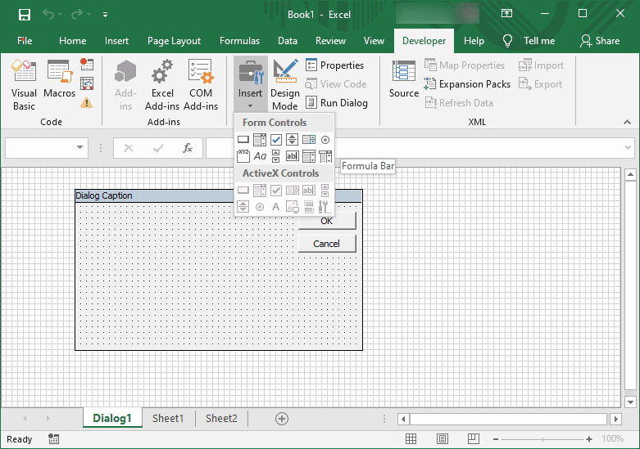Click the Macro Security warning icon
Image resolution: width=640 pixels, height=449 pixels.
[x=87, y=103]
